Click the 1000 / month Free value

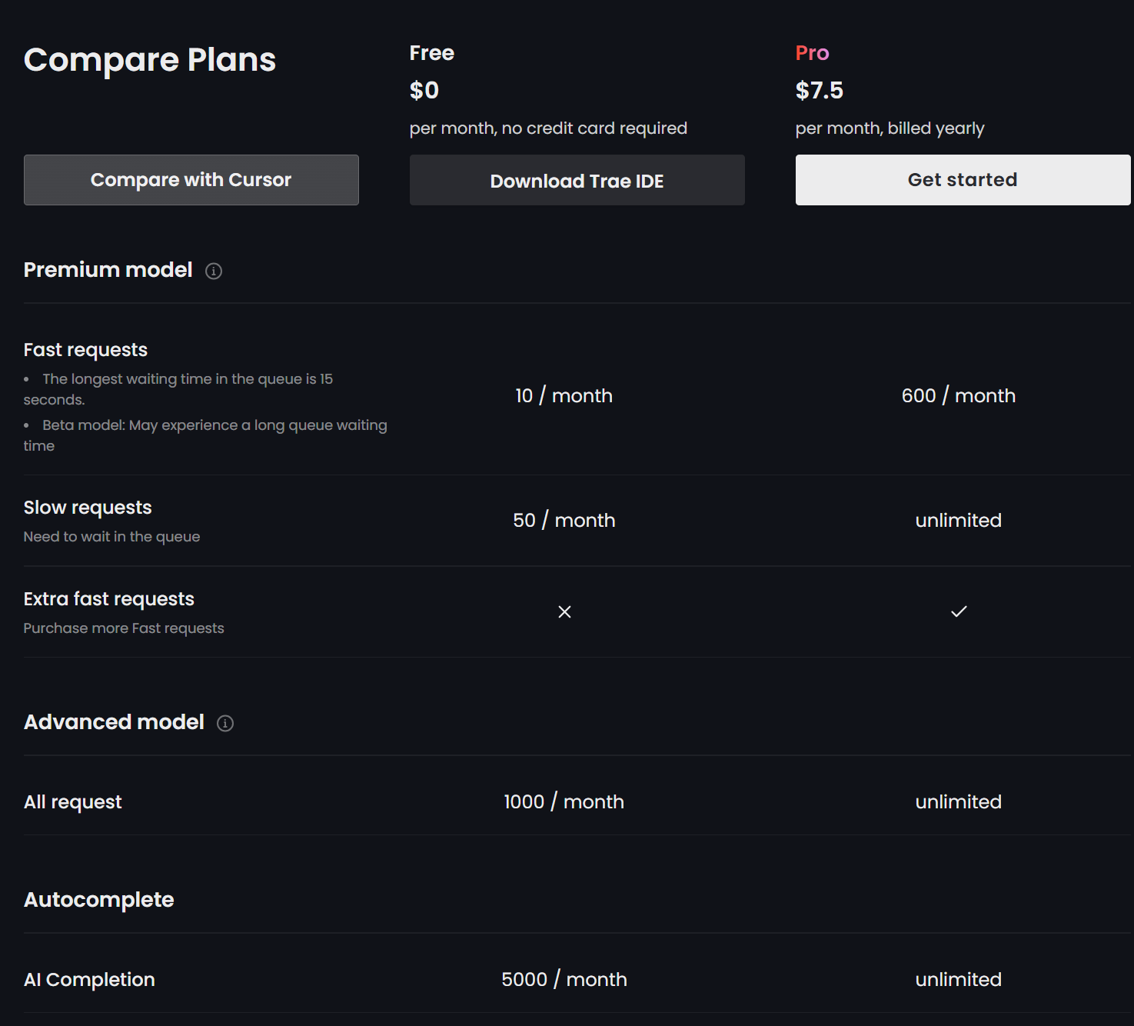click(564, 802)
